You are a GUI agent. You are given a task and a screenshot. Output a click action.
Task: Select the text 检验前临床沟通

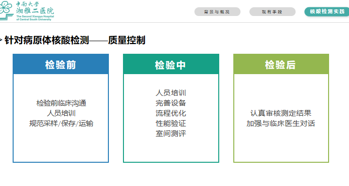pyautogui.click(x=61, y=103)
